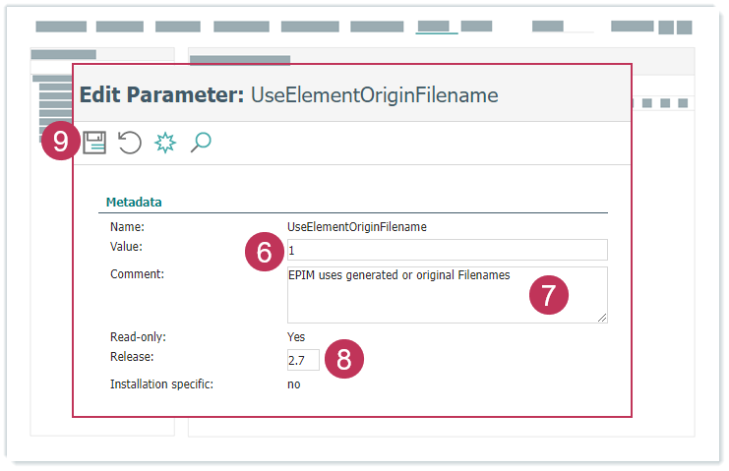Click the UseElementOriginFilename name value

pos(356,226)
